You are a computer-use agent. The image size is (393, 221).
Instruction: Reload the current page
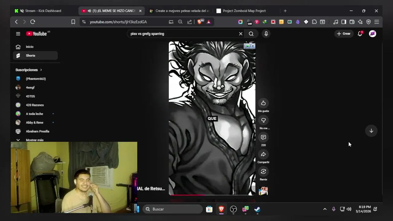pyautogui.click(x=33, y=22)
